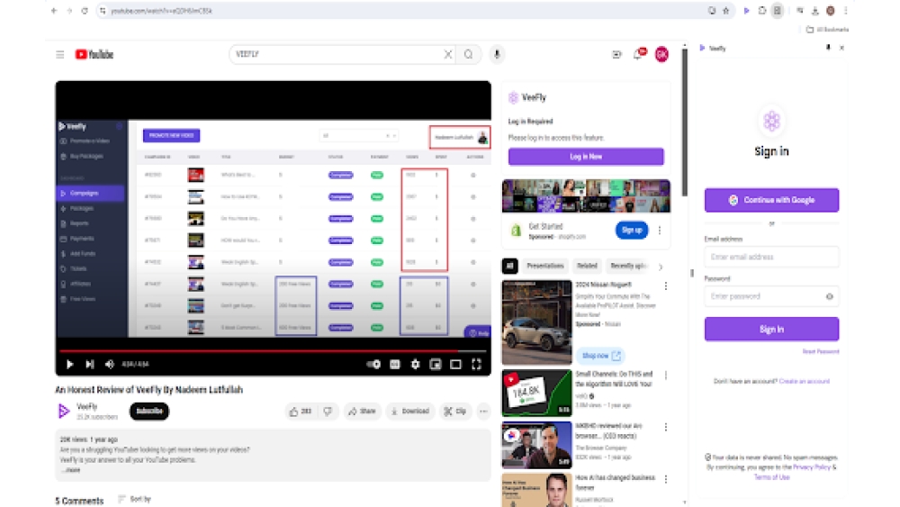Toggle password visibility eye icon
The width and height of the screenshot is (900, 507).
click(x=830, y=297)
